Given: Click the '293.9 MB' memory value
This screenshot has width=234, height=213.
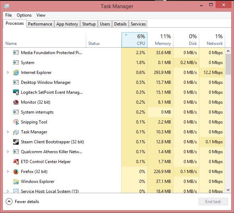Looking at the screenshot, I should click(x=162, y=73).
